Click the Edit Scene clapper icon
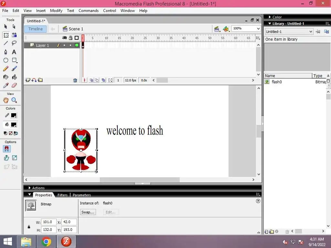This screenshot has width=331, height=248. [x=217, y=29]
